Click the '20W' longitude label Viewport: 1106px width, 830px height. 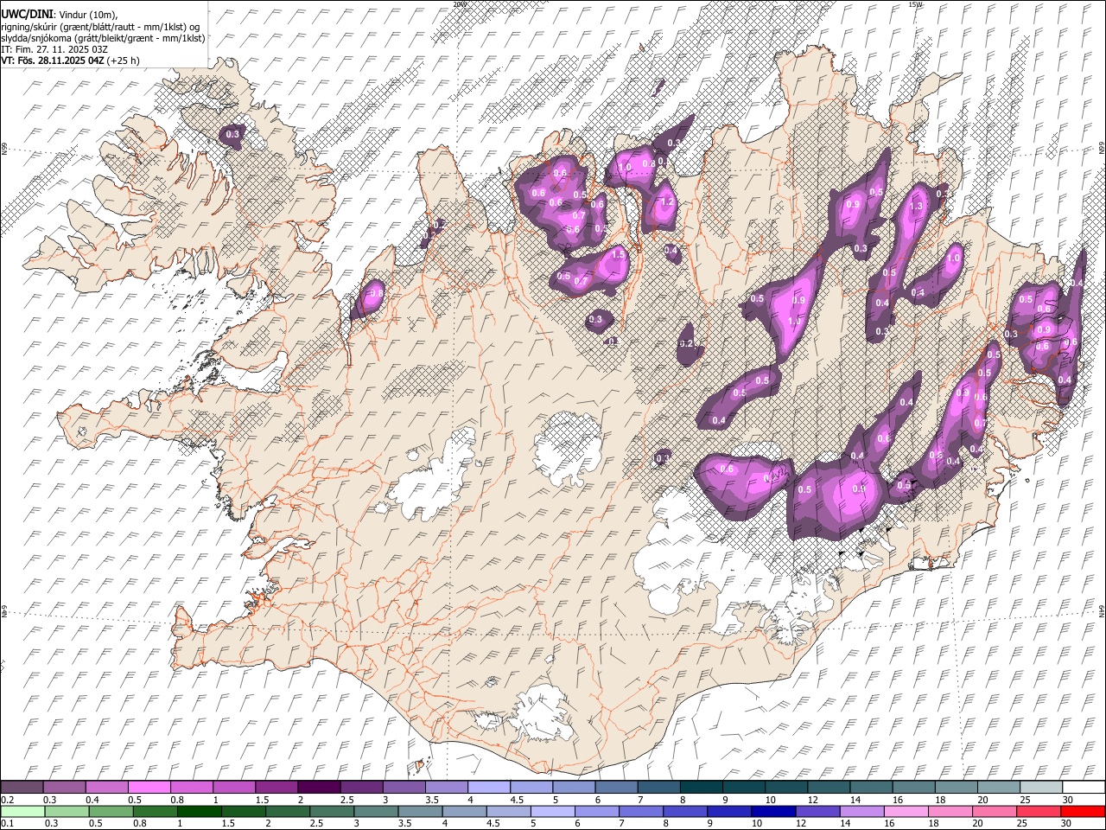[x=459, y=4]
